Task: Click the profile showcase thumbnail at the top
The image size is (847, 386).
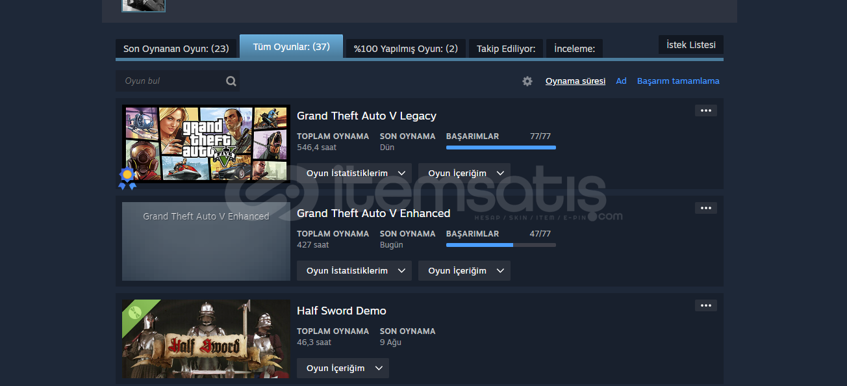Action: (x=144, y=6)
